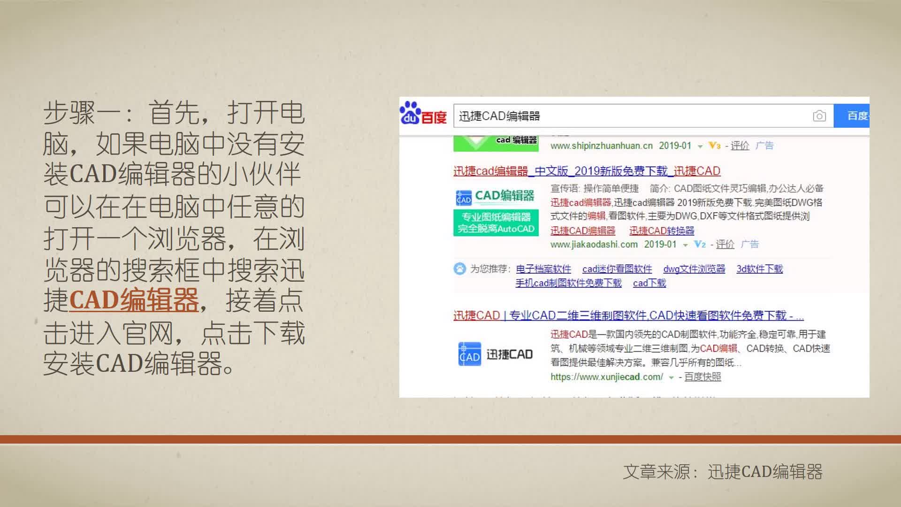Click the recommendation paw icon near 为您推荐
The width and height of the screenshot is (901, 507).
point(459,269)
